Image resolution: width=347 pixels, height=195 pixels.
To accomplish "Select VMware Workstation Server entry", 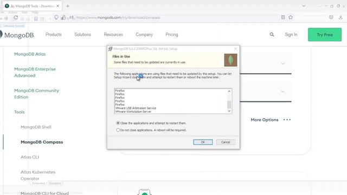I will tap(133, 112).
